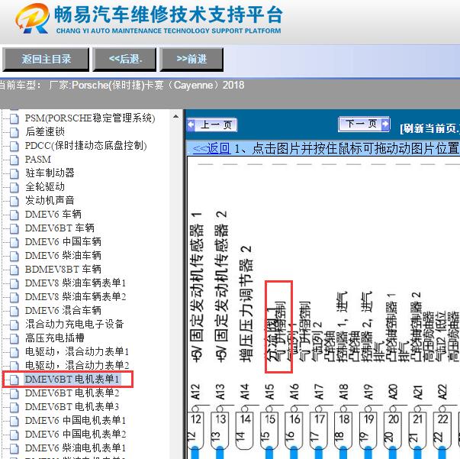Select DMEV6 柴油车辆 entry
This screenshot has width=460, height=459.
[63, 256]
